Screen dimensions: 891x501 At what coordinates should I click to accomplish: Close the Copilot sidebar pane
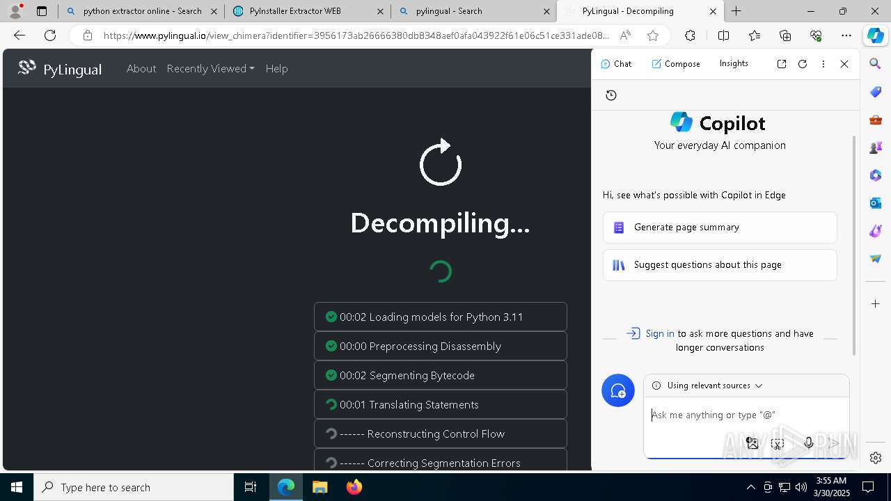[x=844, y=63]
